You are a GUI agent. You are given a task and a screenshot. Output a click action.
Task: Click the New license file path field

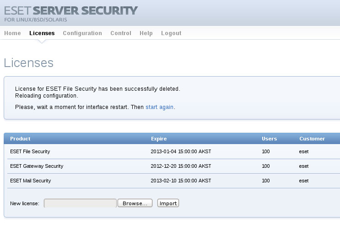pos(80,203)
